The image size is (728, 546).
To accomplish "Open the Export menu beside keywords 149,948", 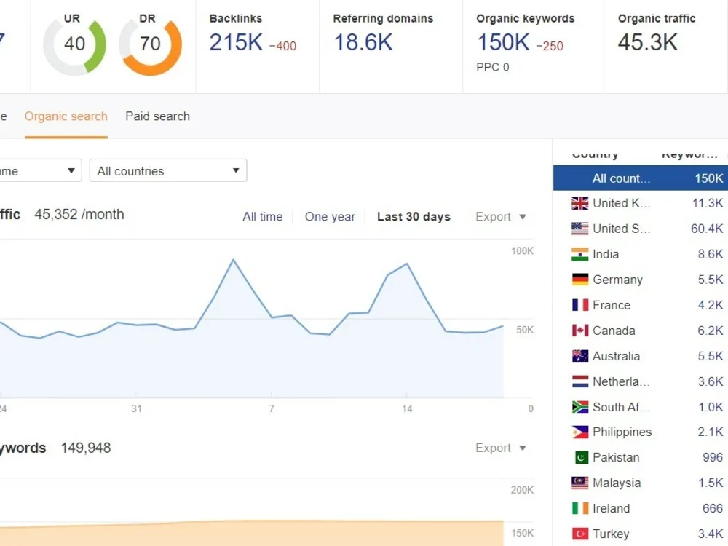I will tap(501, 448).
